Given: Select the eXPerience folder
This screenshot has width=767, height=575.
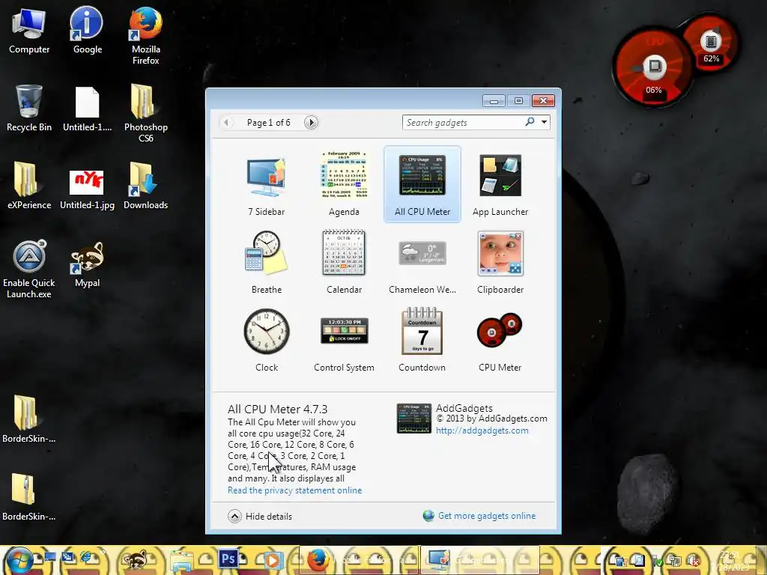Looking at the screenshot, I should click(29, 186).
